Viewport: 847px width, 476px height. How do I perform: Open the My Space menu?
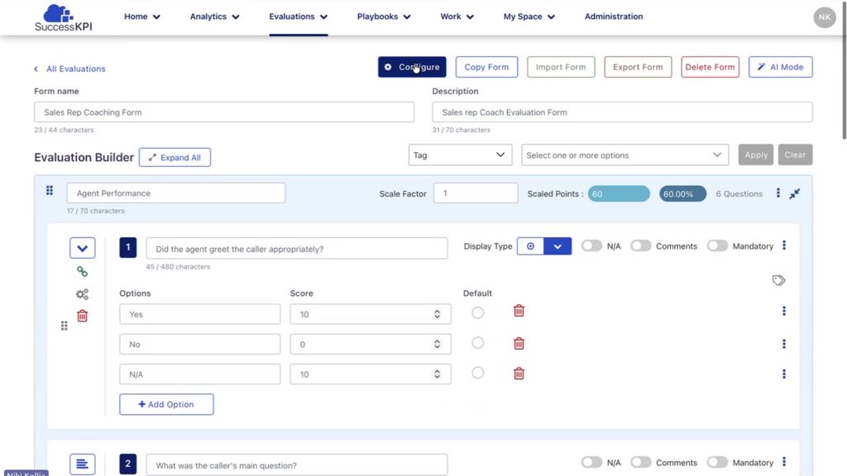pos(529,17)
